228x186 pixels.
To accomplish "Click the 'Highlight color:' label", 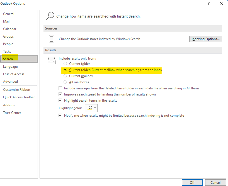I will click(x=70, y=108).
